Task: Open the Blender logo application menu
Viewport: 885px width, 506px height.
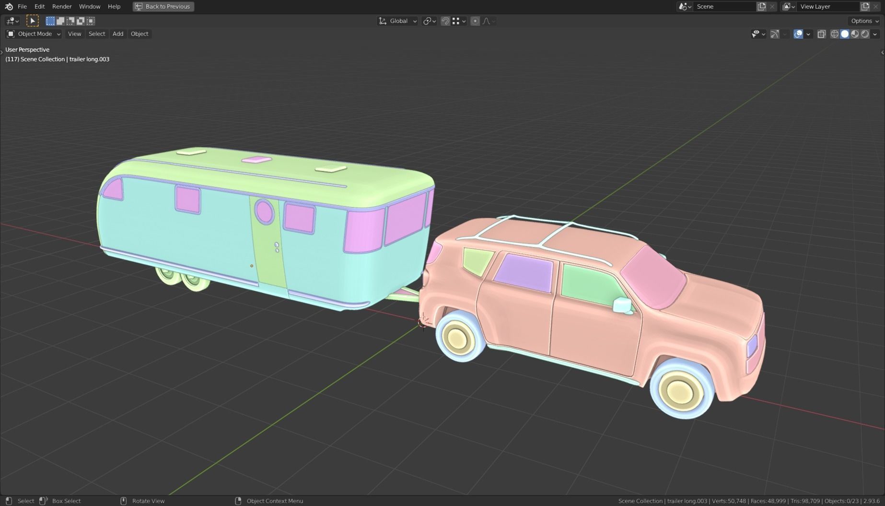Action: click(x=9, y=6)
